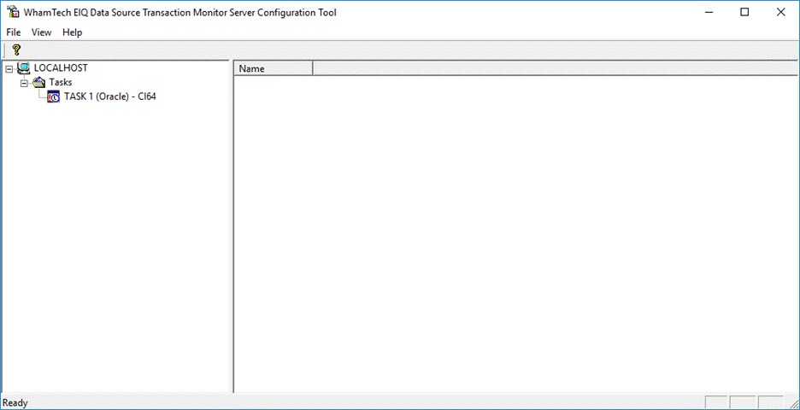Open the File menu

(x=14, y=32)
